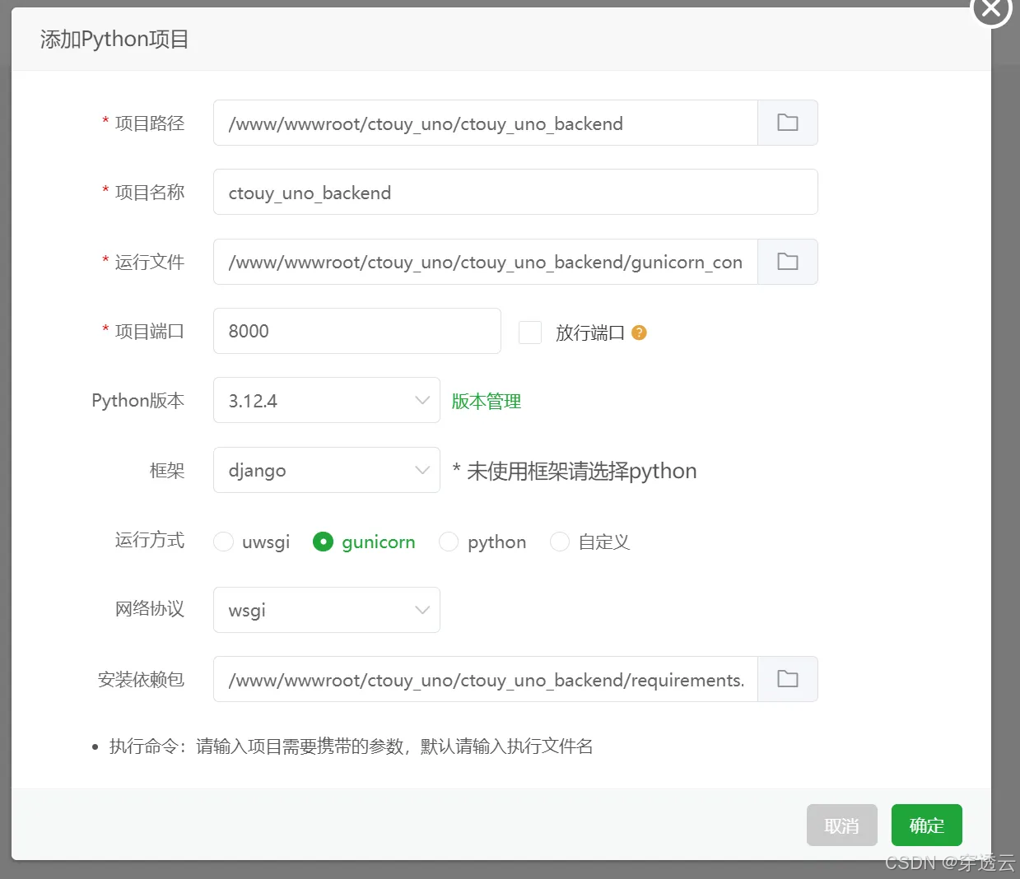Focus the 项目路径 input field
The width and height of the screenshot is (1020, 879).
(x=486, y=123)
